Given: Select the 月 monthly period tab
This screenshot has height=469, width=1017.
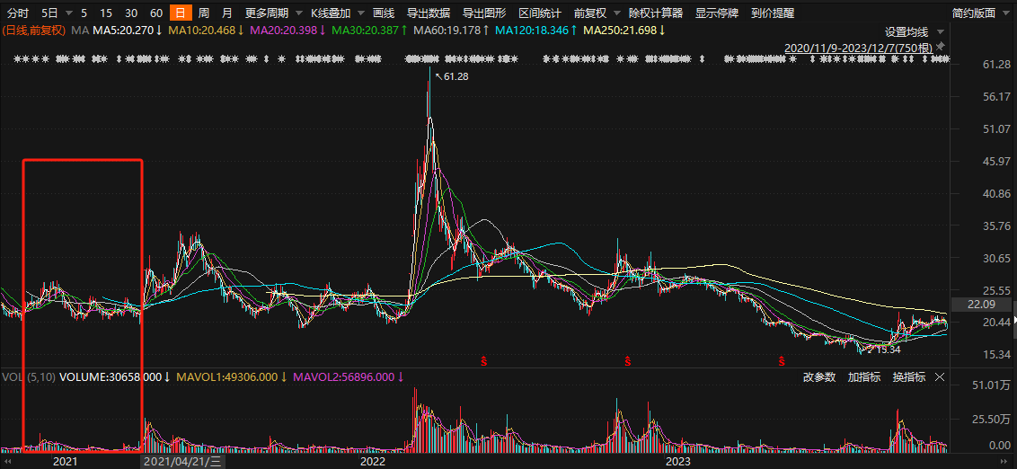Looking at the screenshot, I should click(x=226, y=13).
